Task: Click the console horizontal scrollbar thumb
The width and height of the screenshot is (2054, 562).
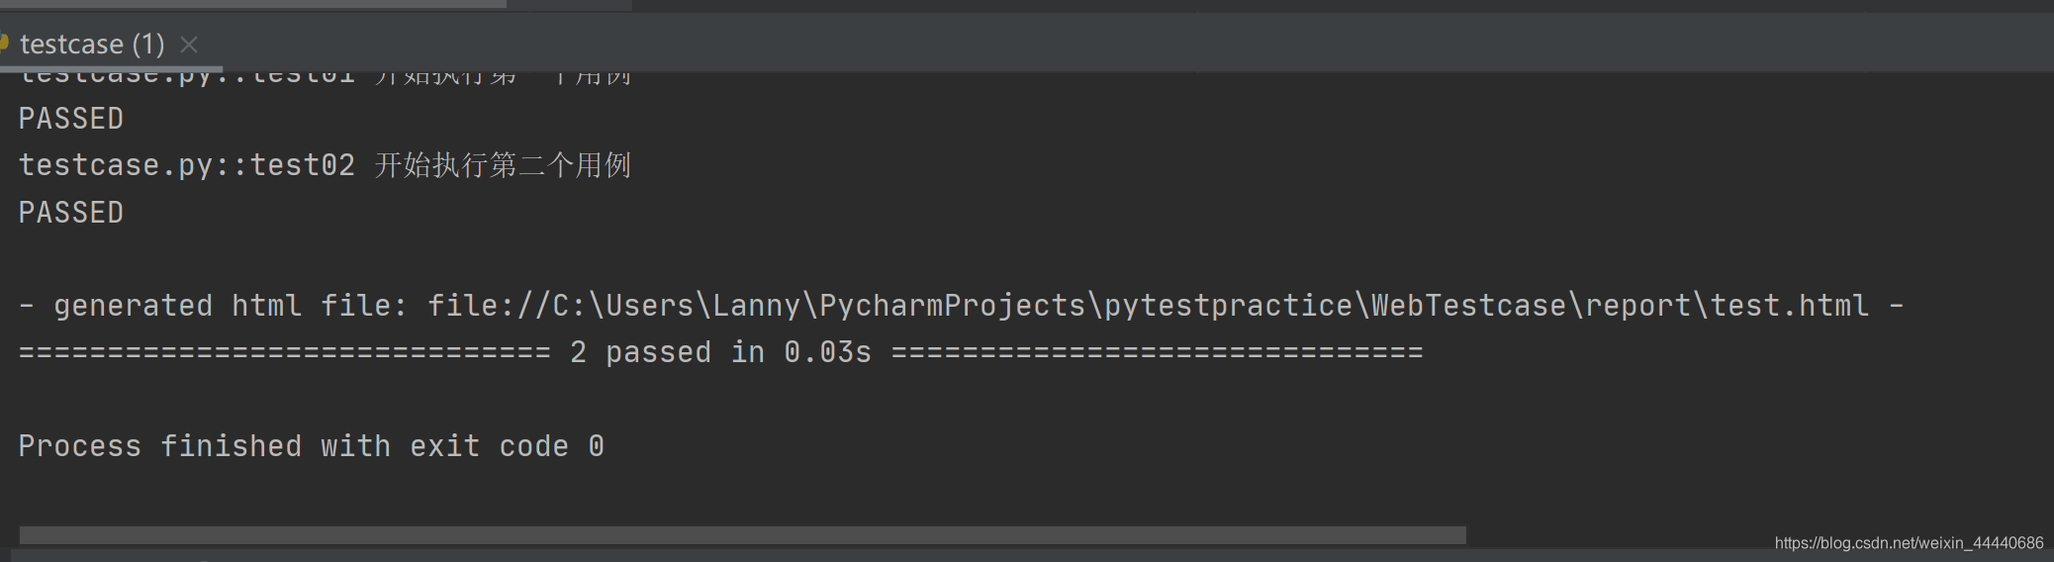Action: click(x=742, y=535)
